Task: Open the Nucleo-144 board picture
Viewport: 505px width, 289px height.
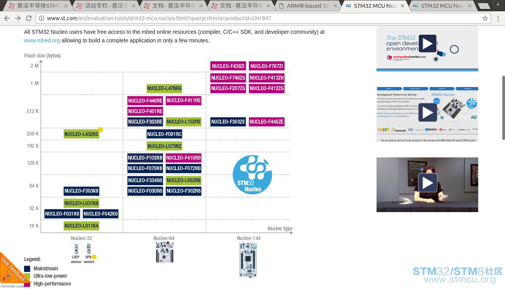Action: [x=248, y=260]
